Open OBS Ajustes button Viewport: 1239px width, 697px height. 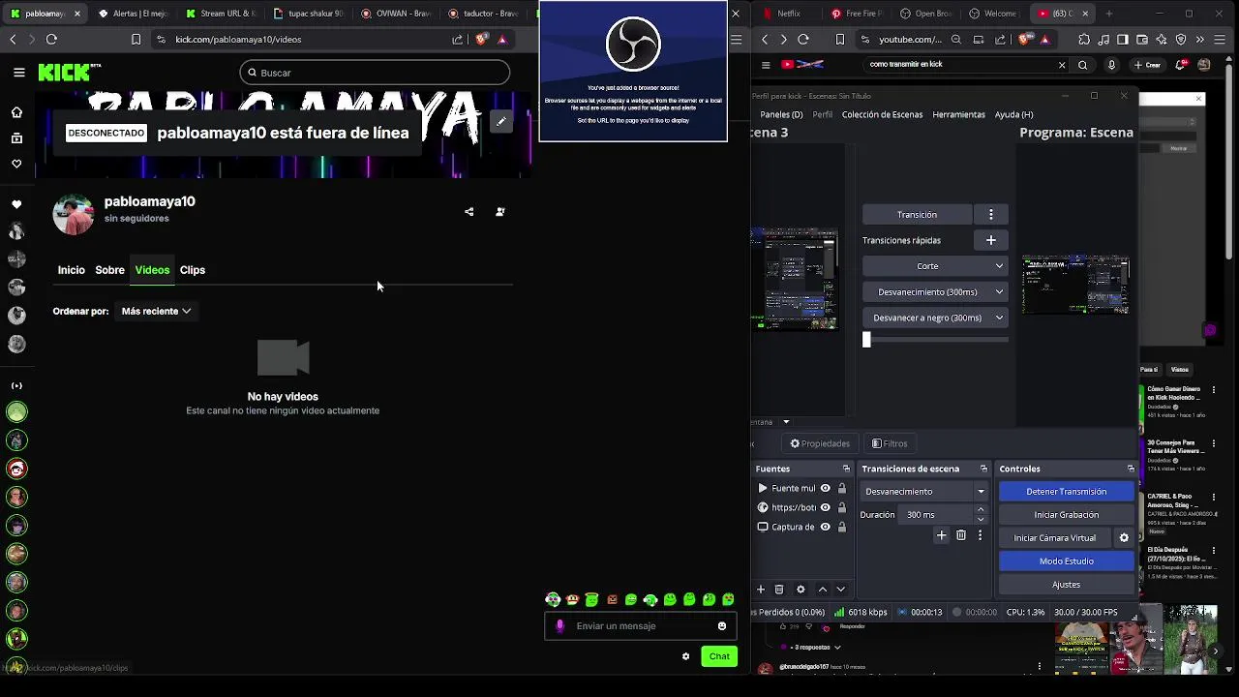point(1066,585)
